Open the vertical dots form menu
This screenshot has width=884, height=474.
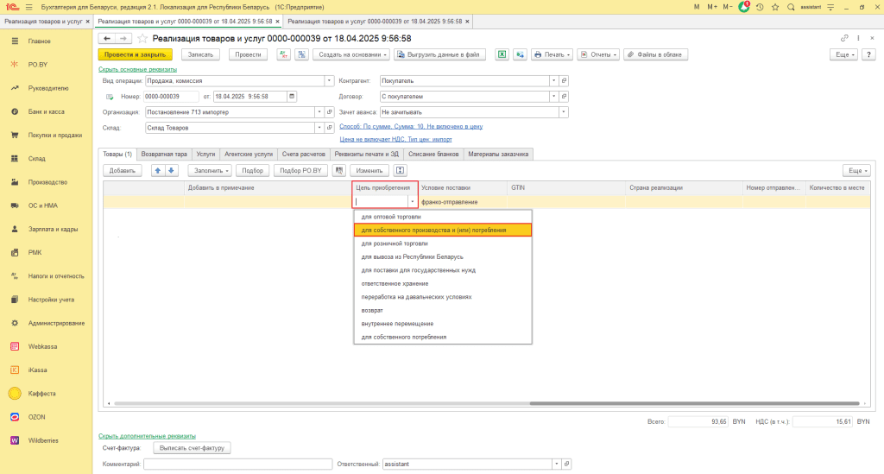859,38
